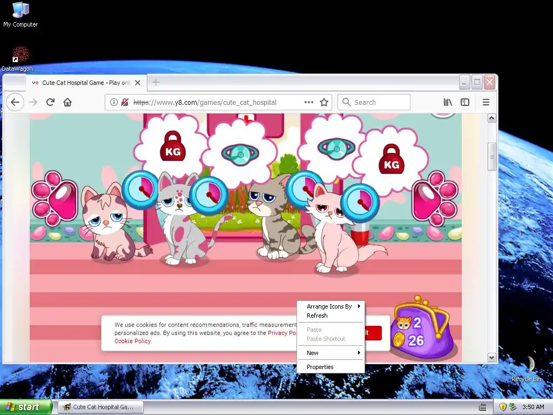Click the timer clock beside the fluffy pink cat
Screen dimensions: 553x415
click(360, 203)
